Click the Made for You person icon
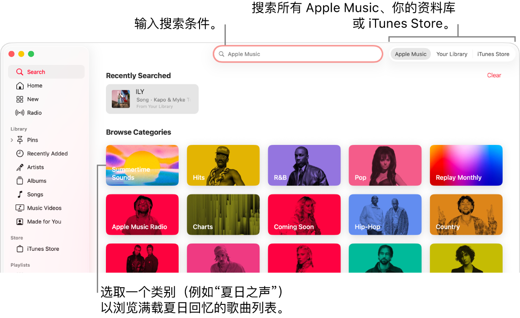Viewport: 520px width, 318px height. [20, 222]
